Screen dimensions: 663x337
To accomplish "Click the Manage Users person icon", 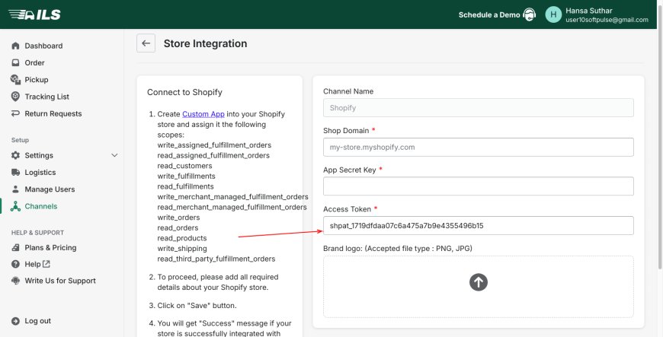I will point(16,189).
